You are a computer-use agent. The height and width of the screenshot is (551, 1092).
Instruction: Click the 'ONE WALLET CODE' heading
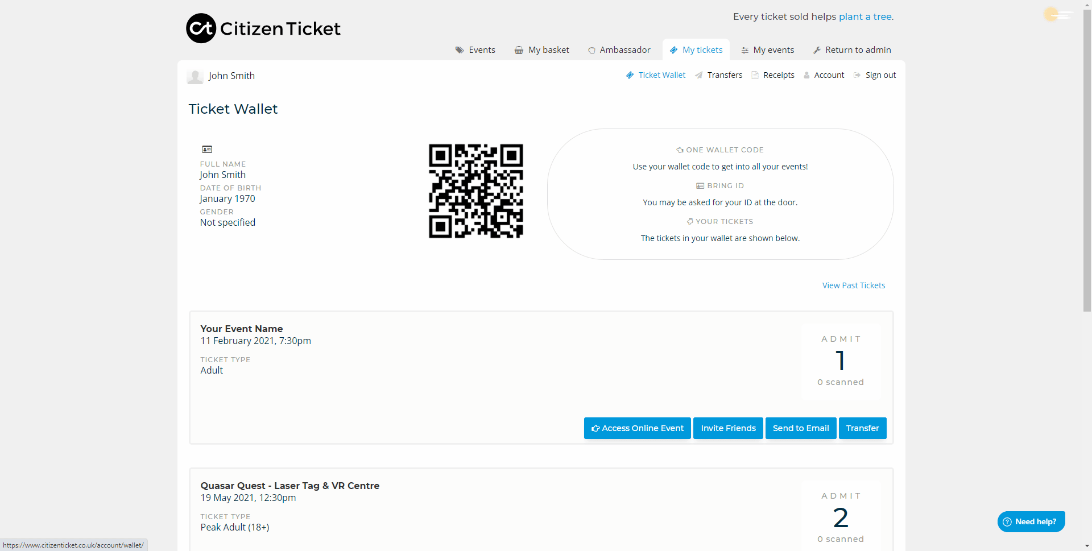725,150
